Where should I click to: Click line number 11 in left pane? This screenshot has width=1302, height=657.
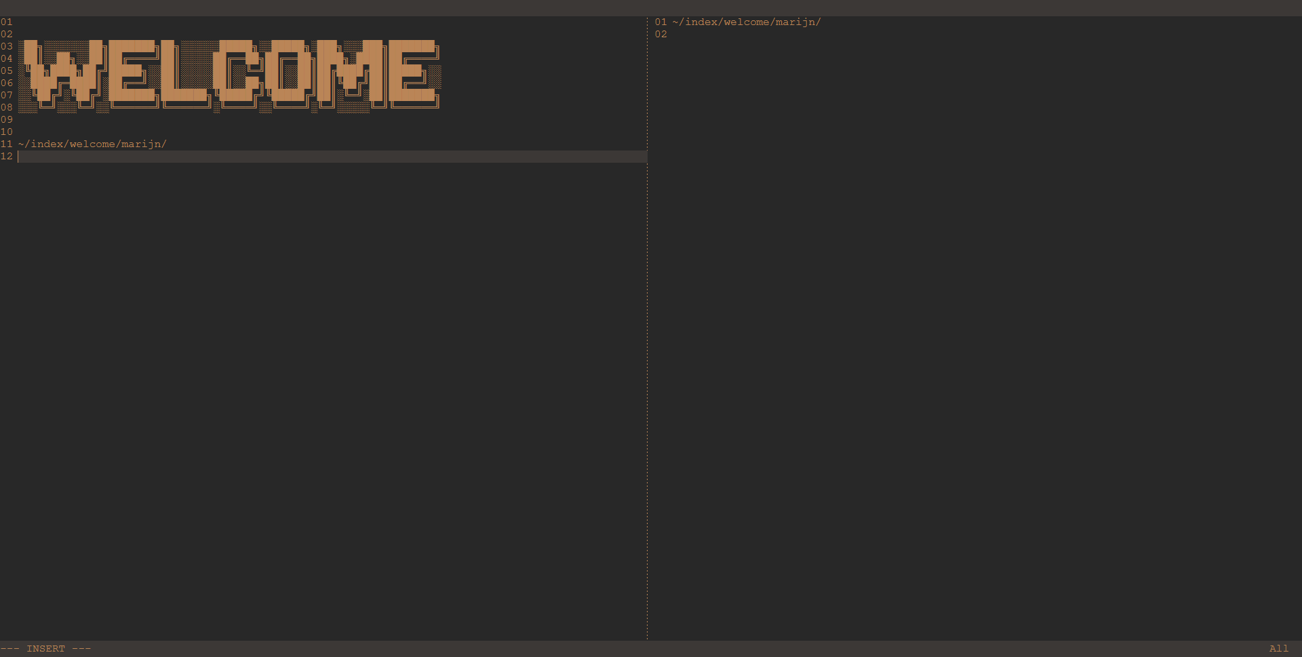7,144
